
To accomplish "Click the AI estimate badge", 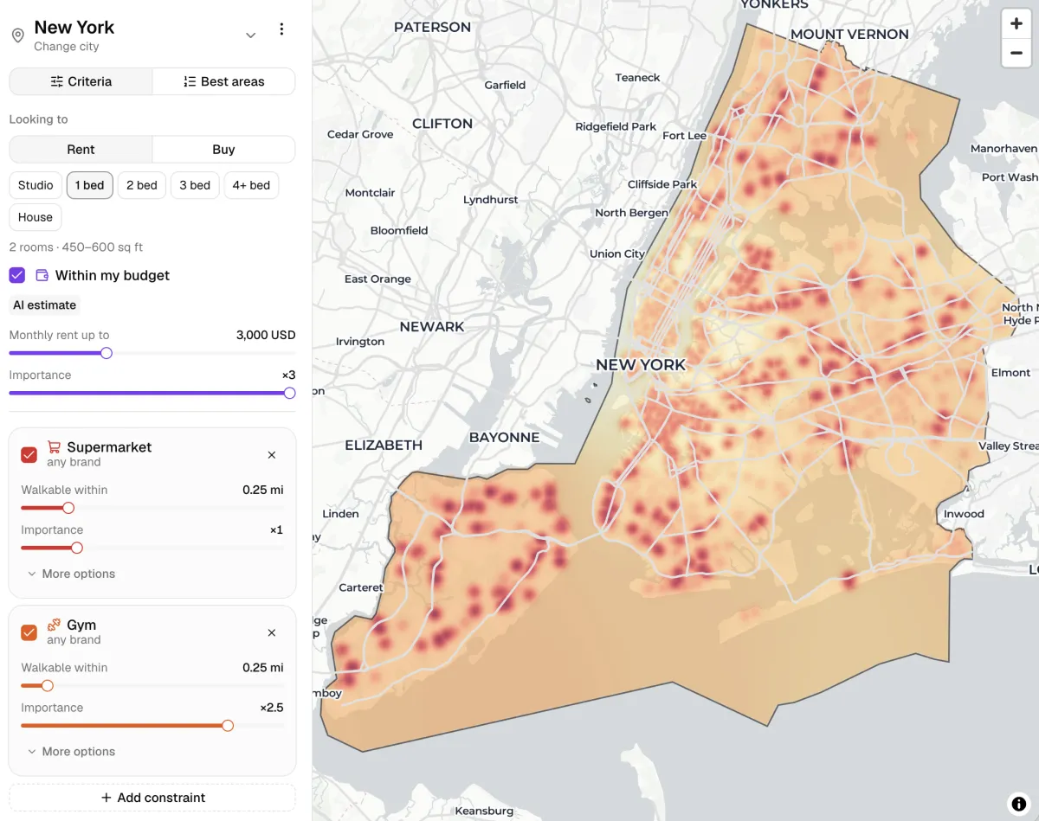I will 45,305.
